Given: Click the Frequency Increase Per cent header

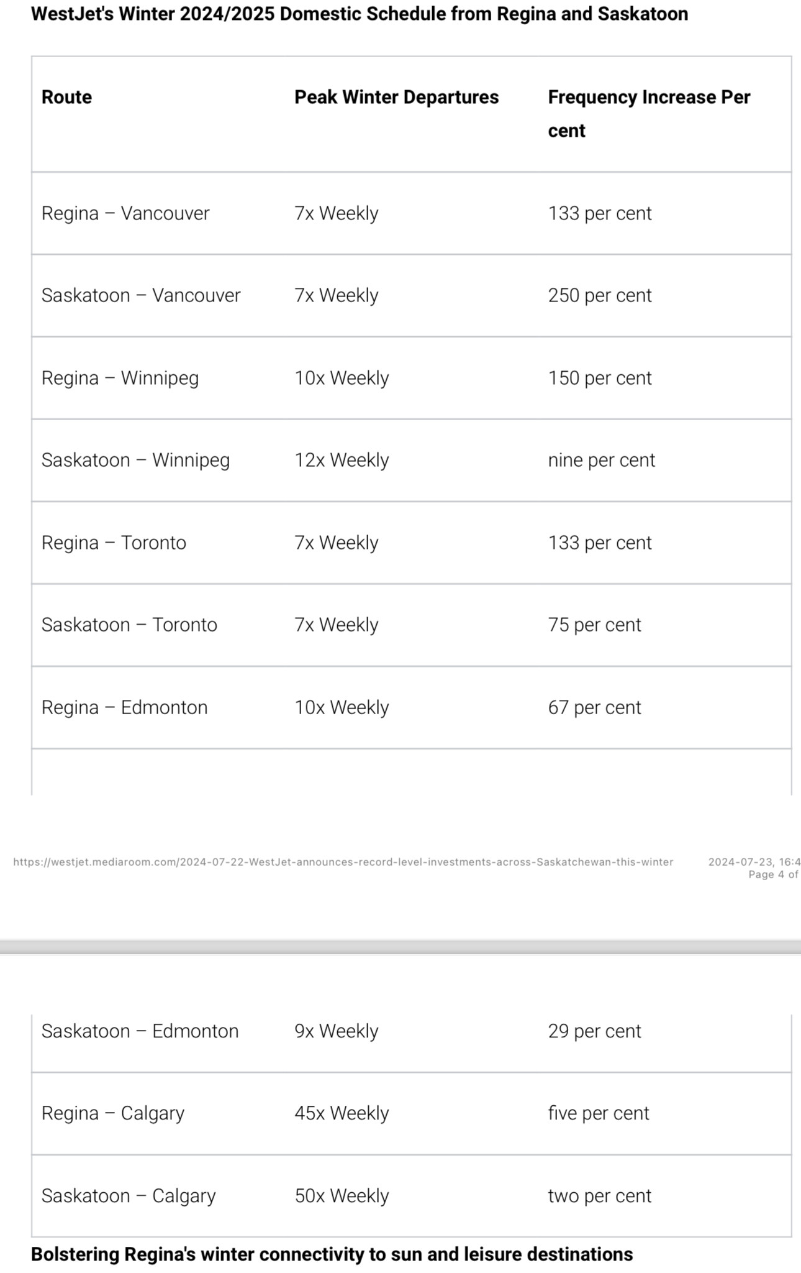Looking at the screenshot, I should (x=649, y=114).
